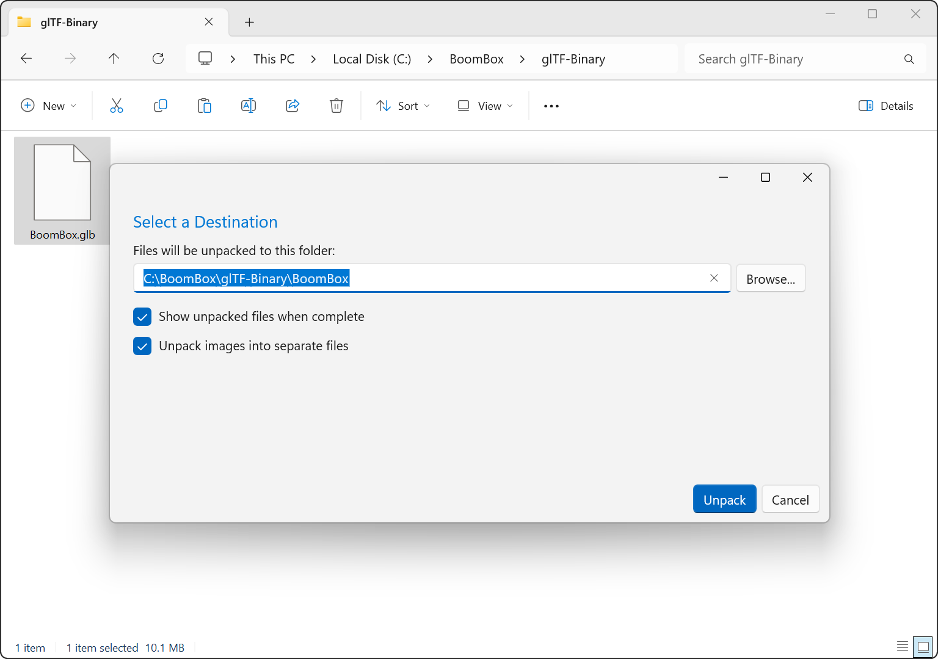Image resolution: width=938 pixels, height=659 pixels.
Task: Go up one folder level
Action: click(114, 59)
